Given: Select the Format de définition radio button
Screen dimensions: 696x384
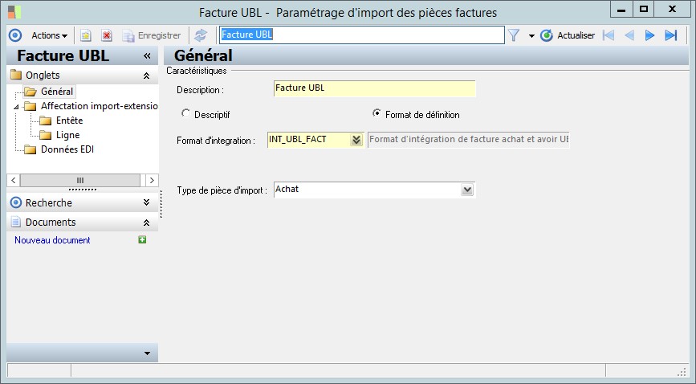Looking at the screenshot, I should click(377, 114).
